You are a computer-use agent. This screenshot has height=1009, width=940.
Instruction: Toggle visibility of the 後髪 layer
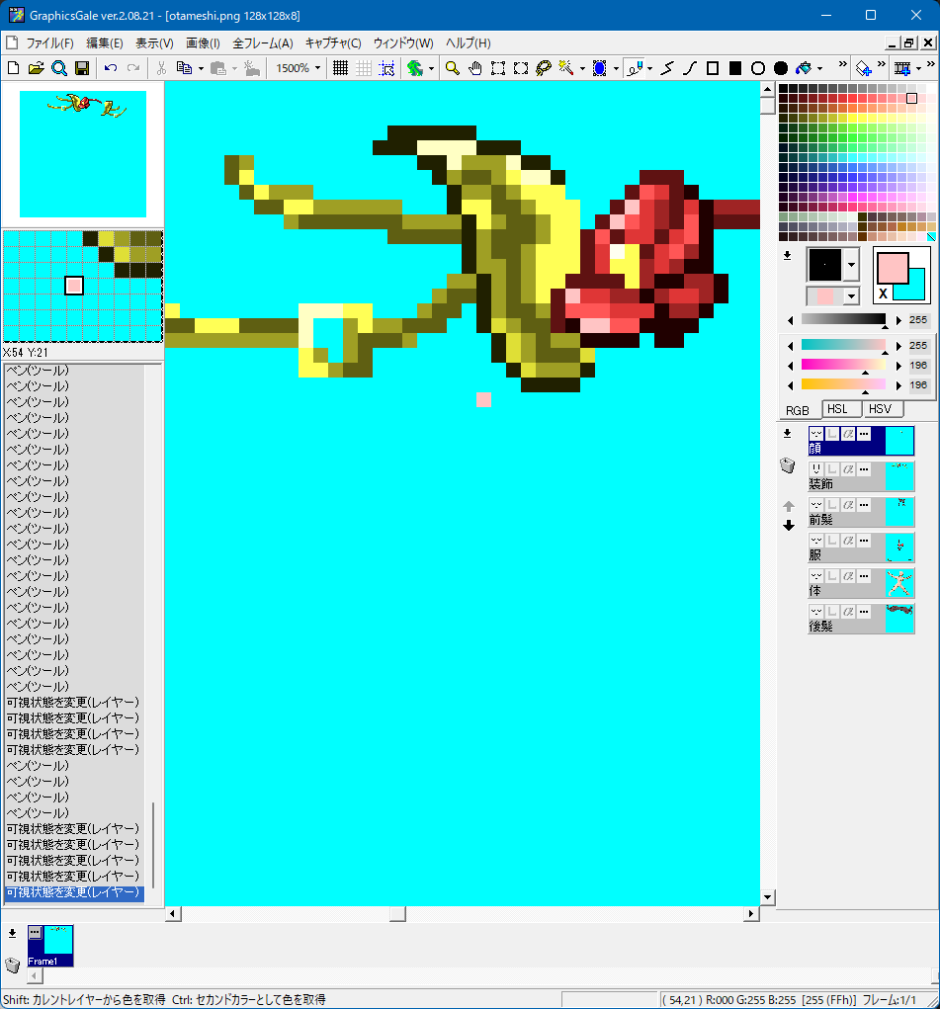tap(816, 612)
